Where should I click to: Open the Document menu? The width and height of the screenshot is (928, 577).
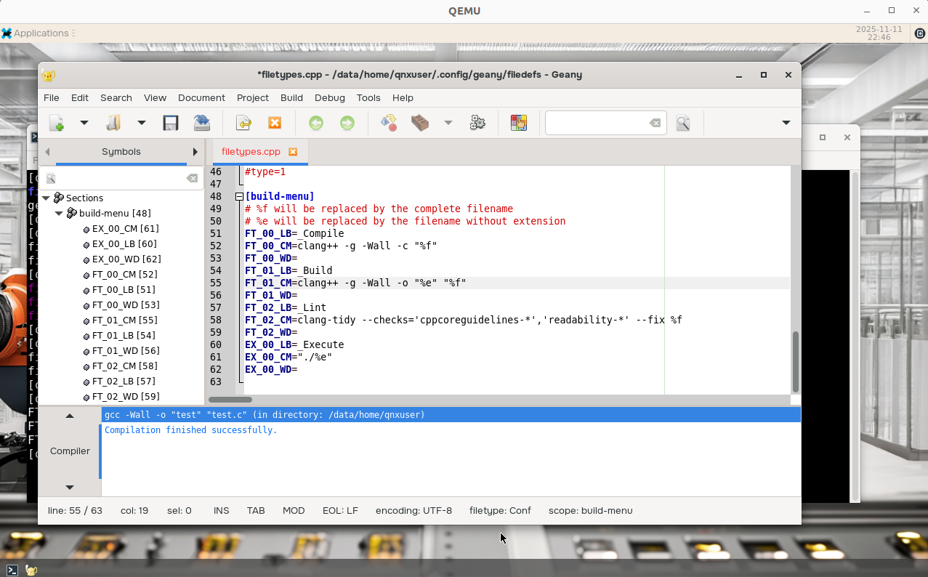coord(201,97)
